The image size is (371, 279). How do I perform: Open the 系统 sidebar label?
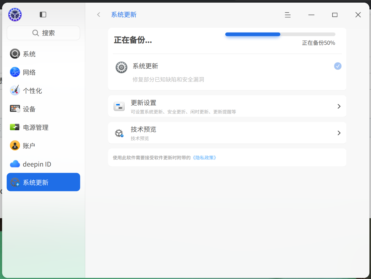pyautogui.click(x=29, y=54)
